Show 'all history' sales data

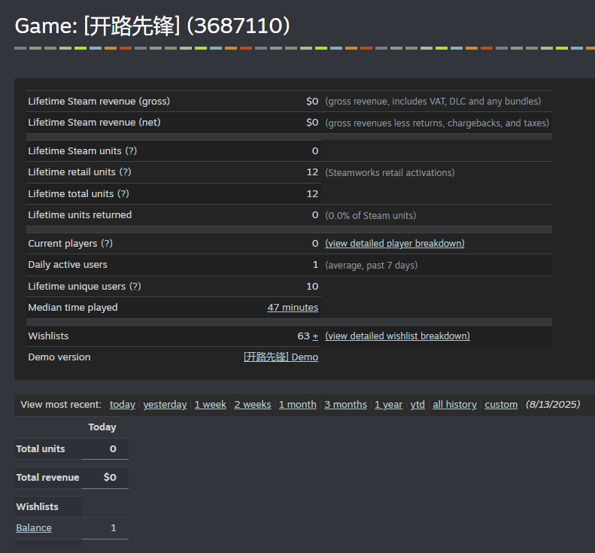[454, 405]
